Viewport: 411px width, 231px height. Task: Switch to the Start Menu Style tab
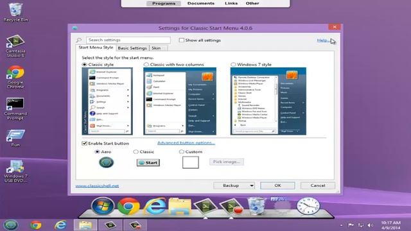pos(96,47)
